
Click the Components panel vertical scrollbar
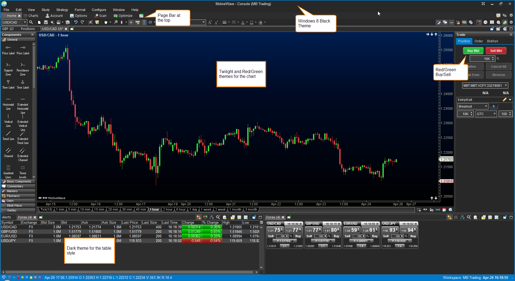(34, 67)
